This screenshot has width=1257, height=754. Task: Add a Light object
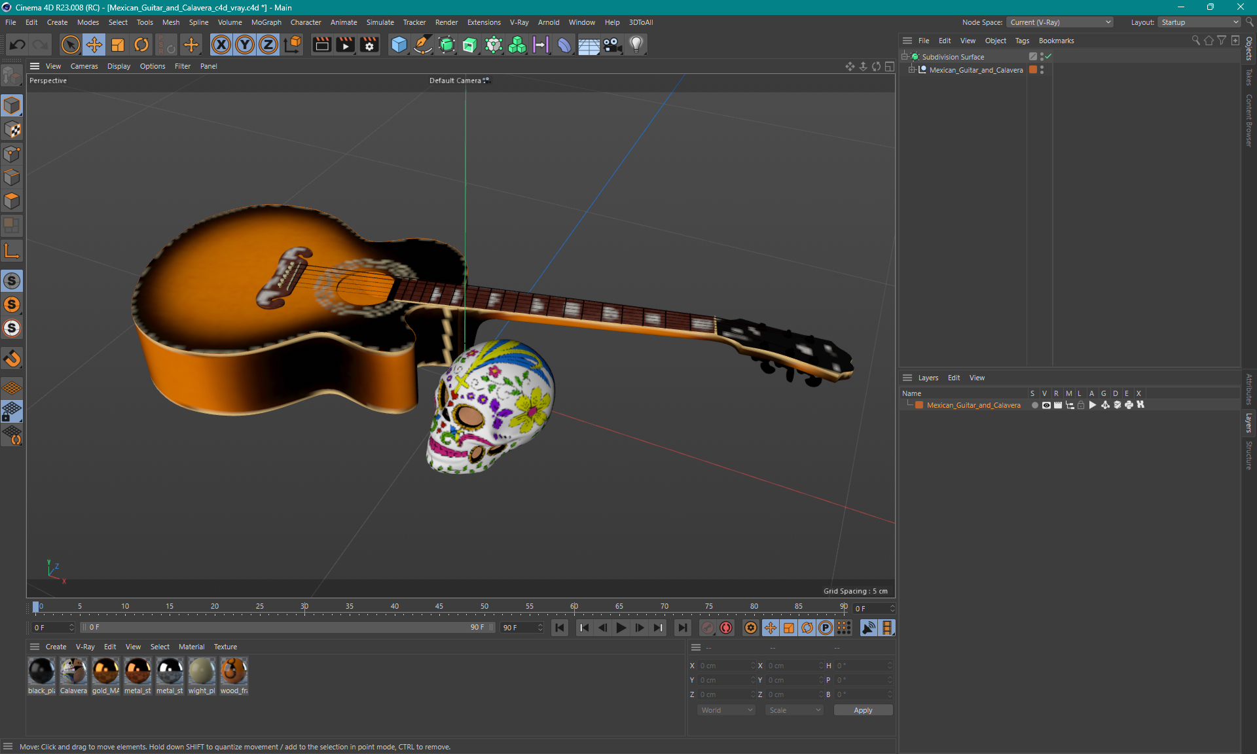point(636,45)
